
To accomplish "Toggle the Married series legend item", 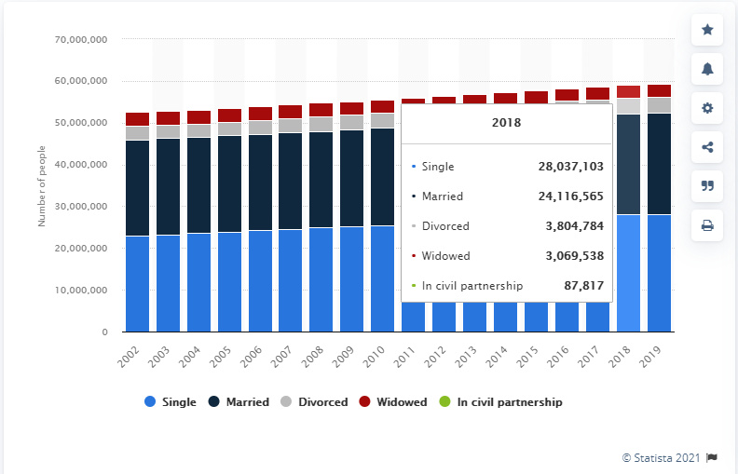I will point(239,402).
